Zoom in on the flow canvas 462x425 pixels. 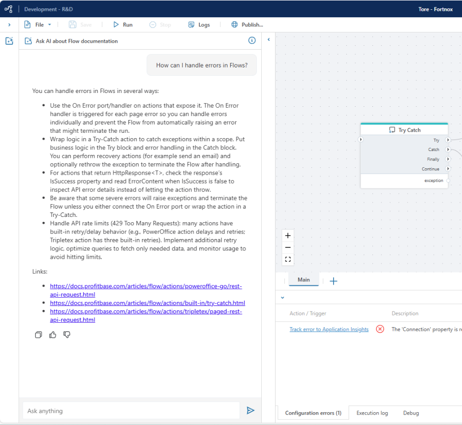[288, 236]
